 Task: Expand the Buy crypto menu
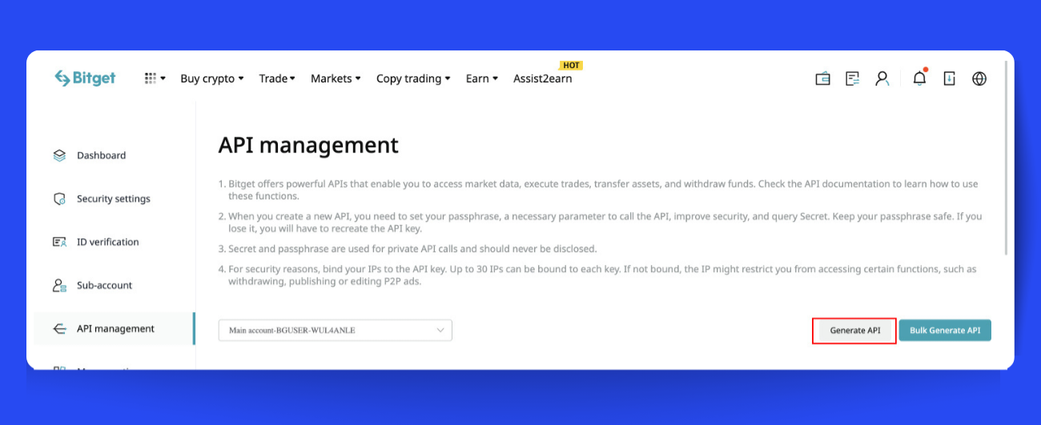coord(212,78)
